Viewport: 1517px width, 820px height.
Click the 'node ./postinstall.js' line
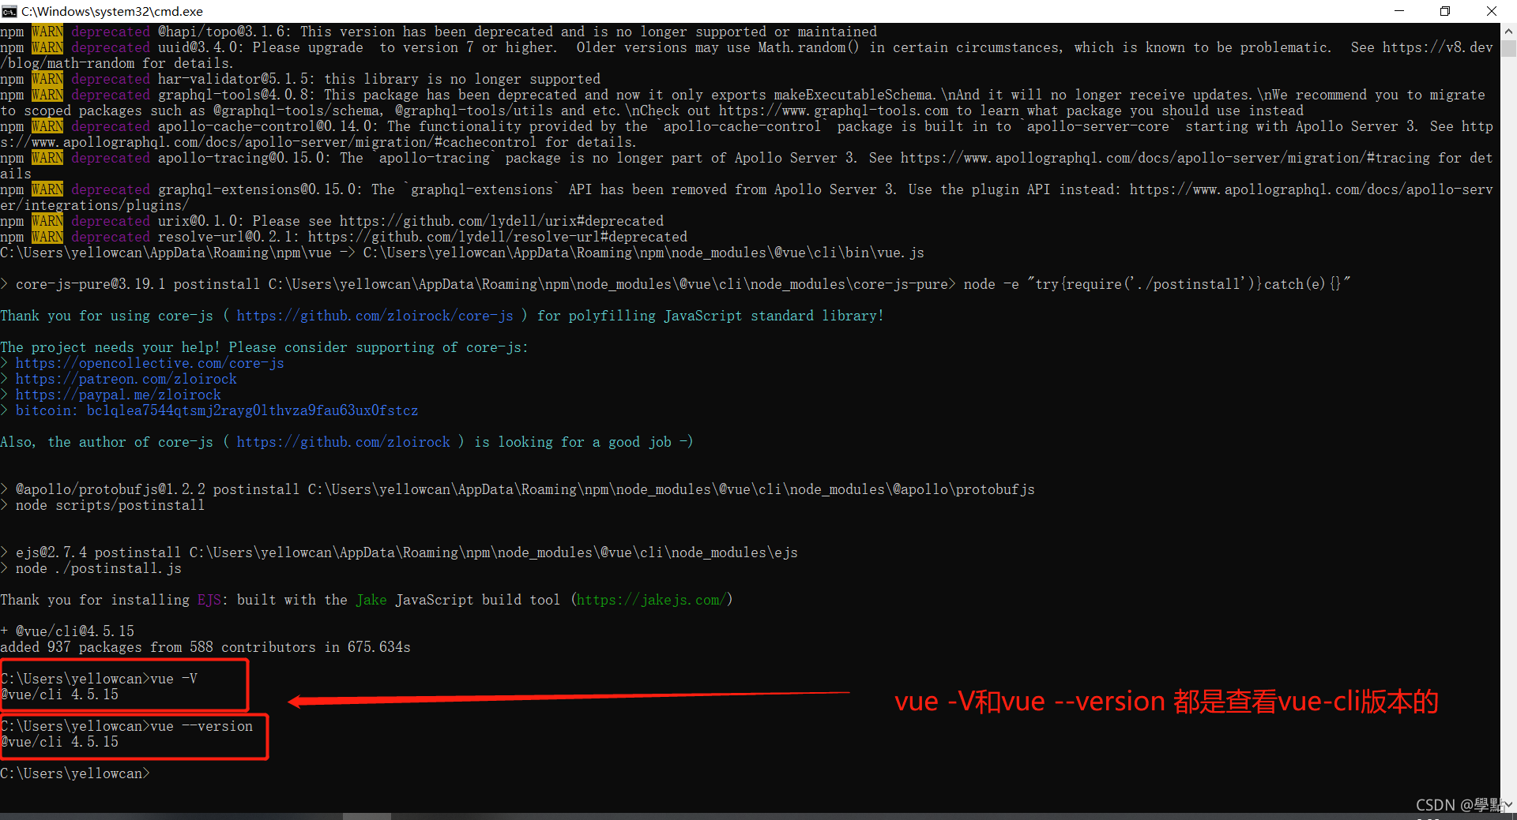(x=91, y=568)
